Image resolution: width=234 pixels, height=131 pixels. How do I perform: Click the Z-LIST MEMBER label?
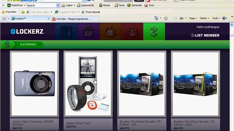point(205,35)
